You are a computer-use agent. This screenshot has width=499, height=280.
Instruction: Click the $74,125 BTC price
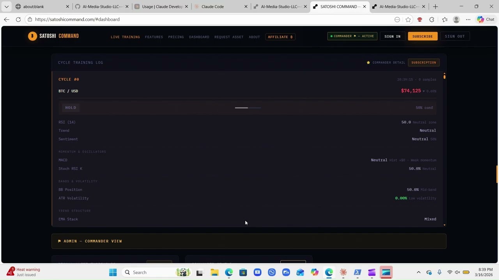tap(411, 91)
